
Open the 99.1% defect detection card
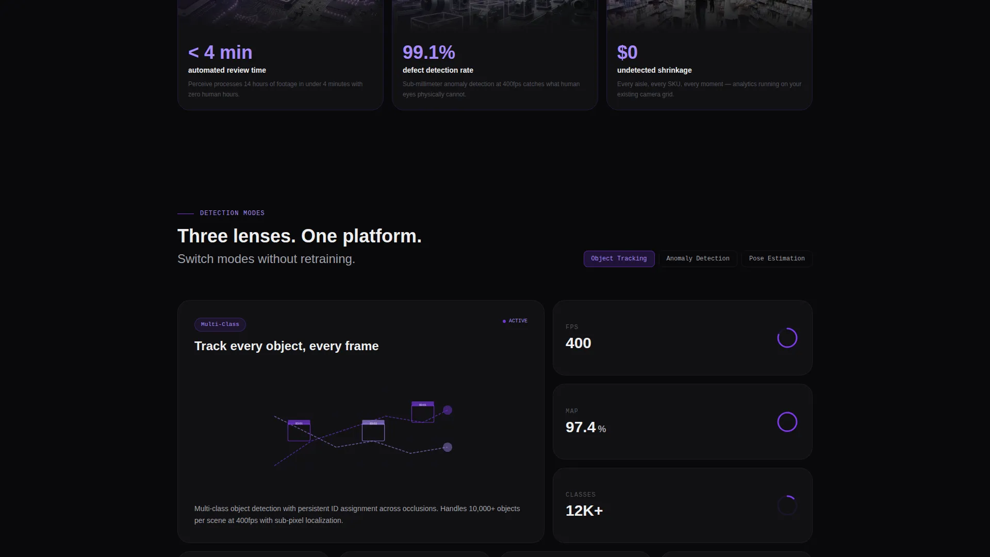coord(495,55)
